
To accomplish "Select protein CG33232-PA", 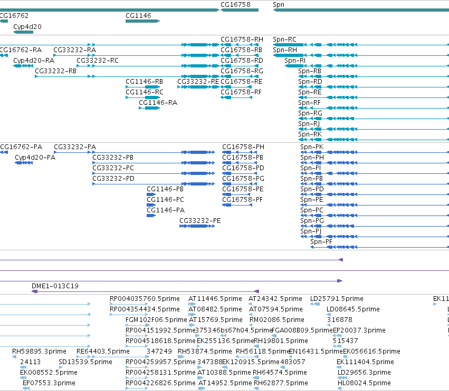I will pos(75,146).
